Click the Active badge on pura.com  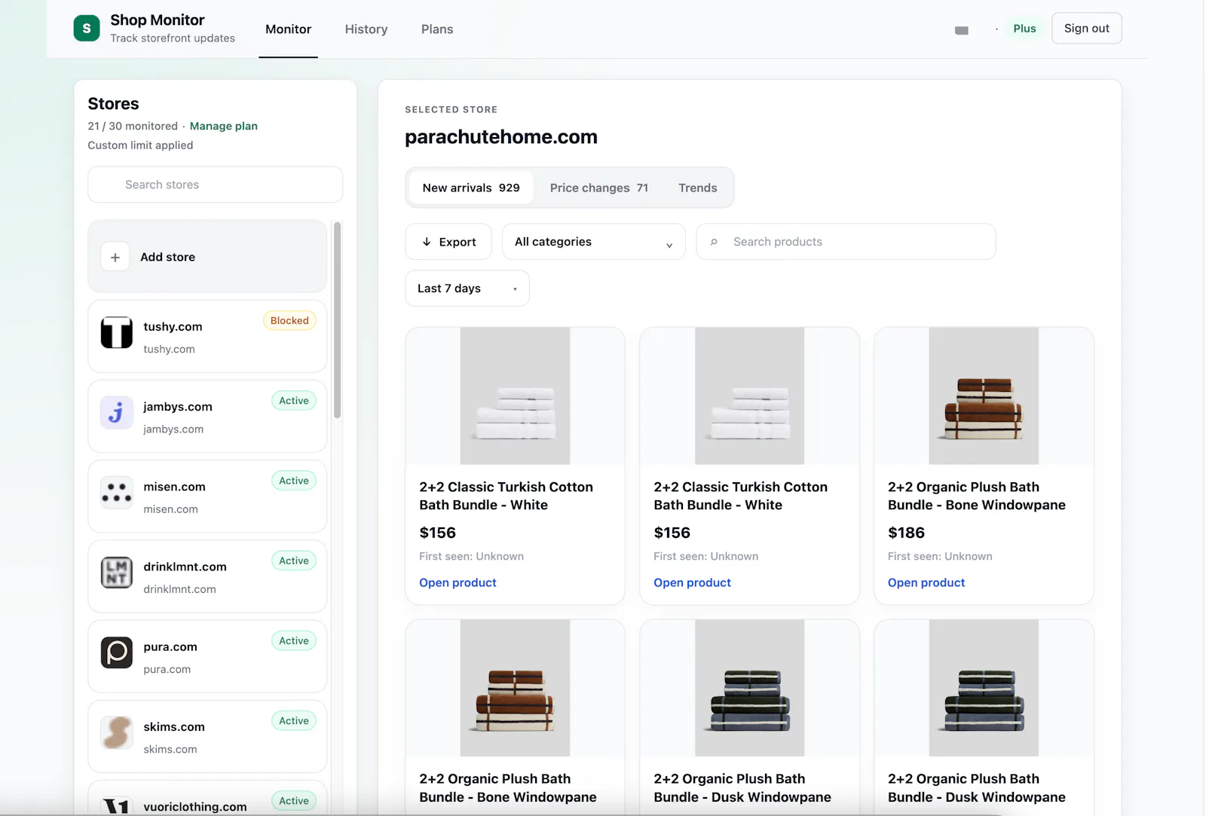[294, 641]
